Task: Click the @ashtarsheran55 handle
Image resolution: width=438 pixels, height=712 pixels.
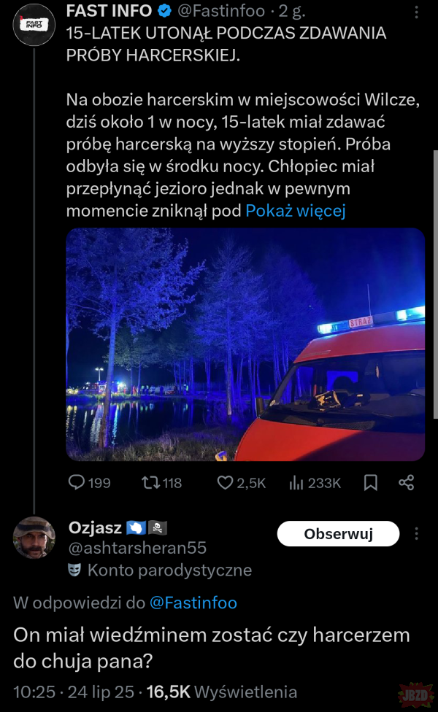Action: tap(137, 548)
